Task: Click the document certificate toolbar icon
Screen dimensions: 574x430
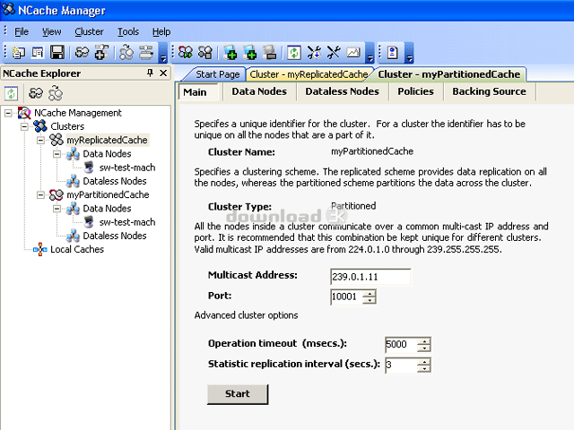Action: (393, 52)
